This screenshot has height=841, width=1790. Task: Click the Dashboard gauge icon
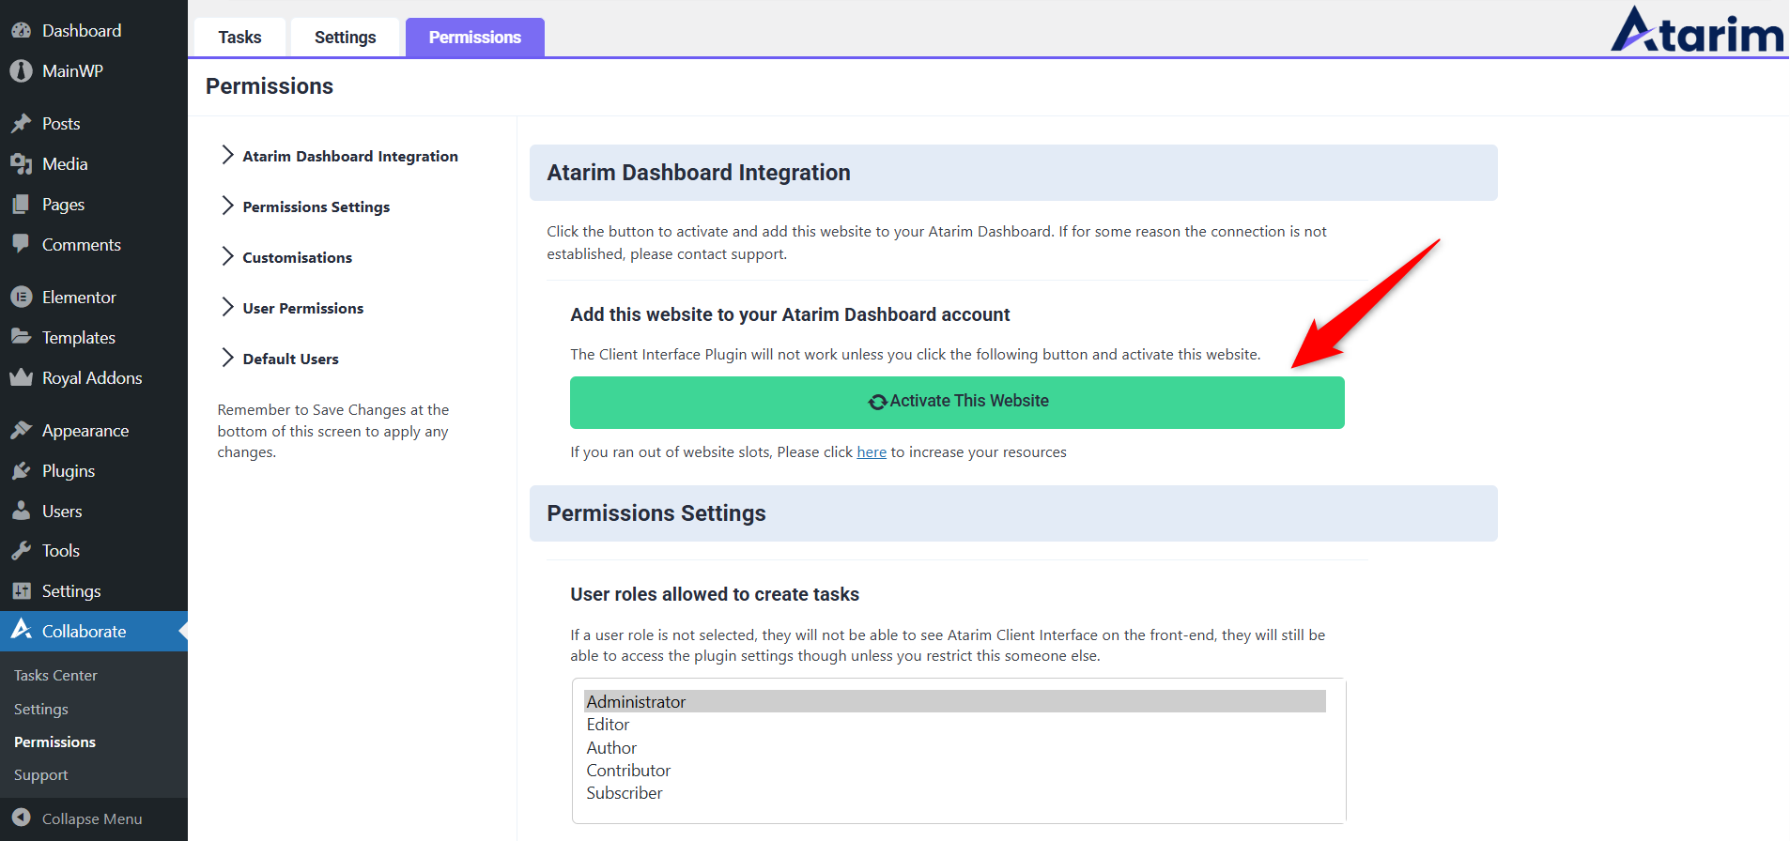21,30
